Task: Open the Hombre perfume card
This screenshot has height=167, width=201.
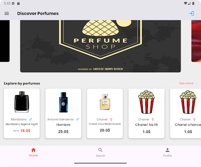Action: [x=63, y=113]
